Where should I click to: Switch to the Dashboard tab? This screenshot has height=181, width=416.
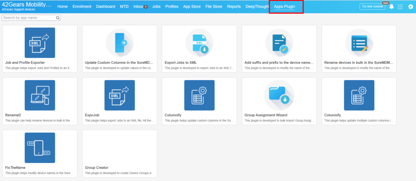point(106,7)
